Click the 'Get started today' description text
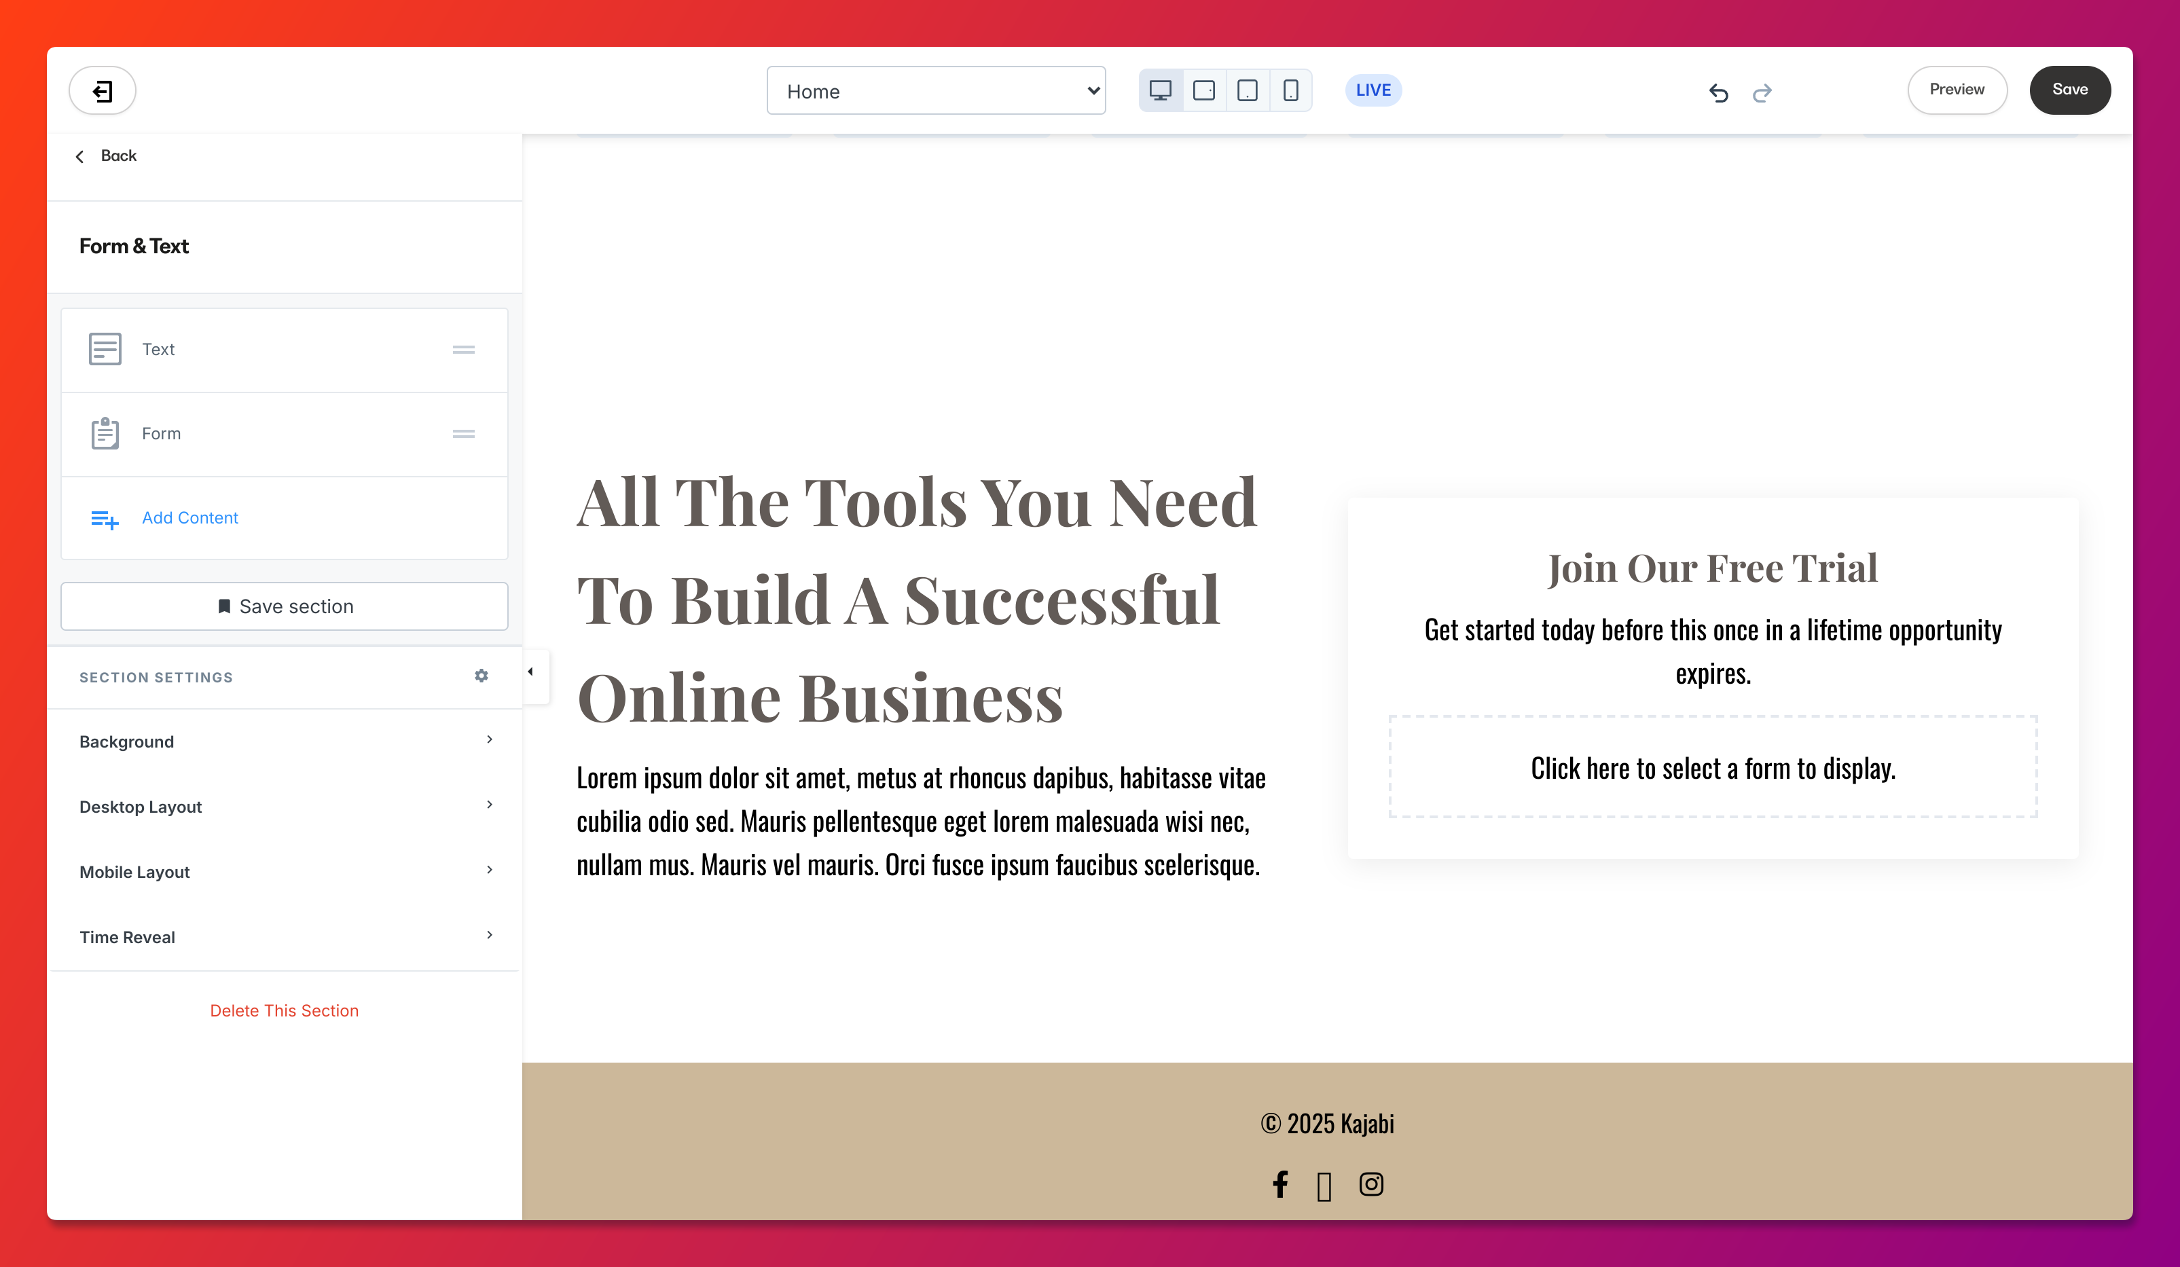Viewport: 2180px width, 1267px height. (x=1713, y=651)
